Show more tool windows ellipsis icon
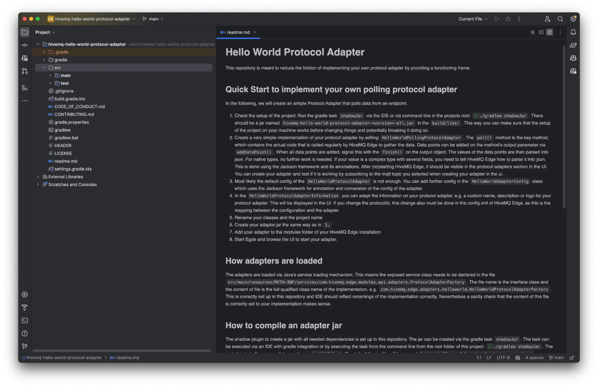Screen dimensions: 598x387 click(25, 101)
